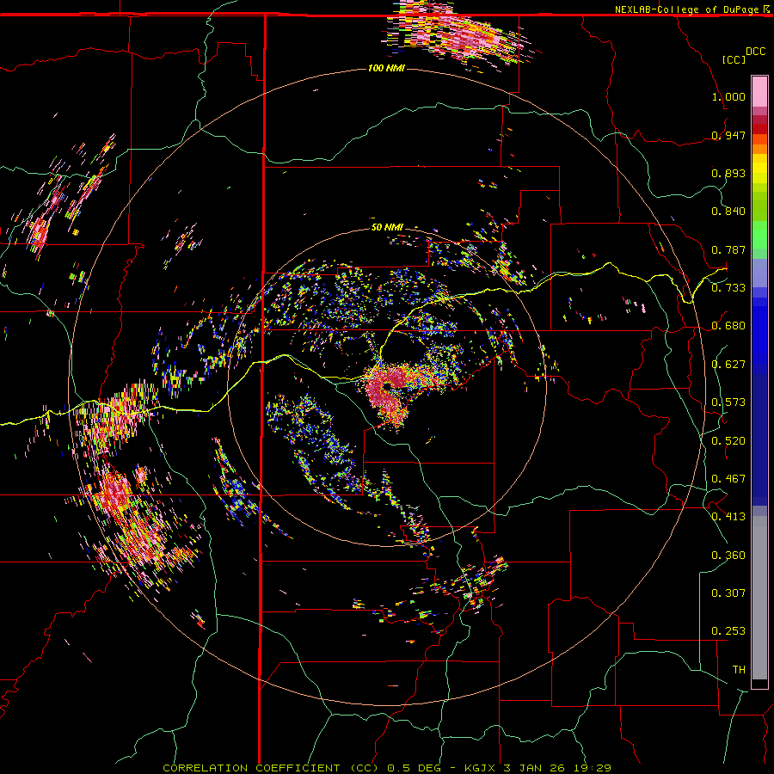Screen dimensions: 774x774
Task: Click the 0.733 scale value
Action: [728, 288]
